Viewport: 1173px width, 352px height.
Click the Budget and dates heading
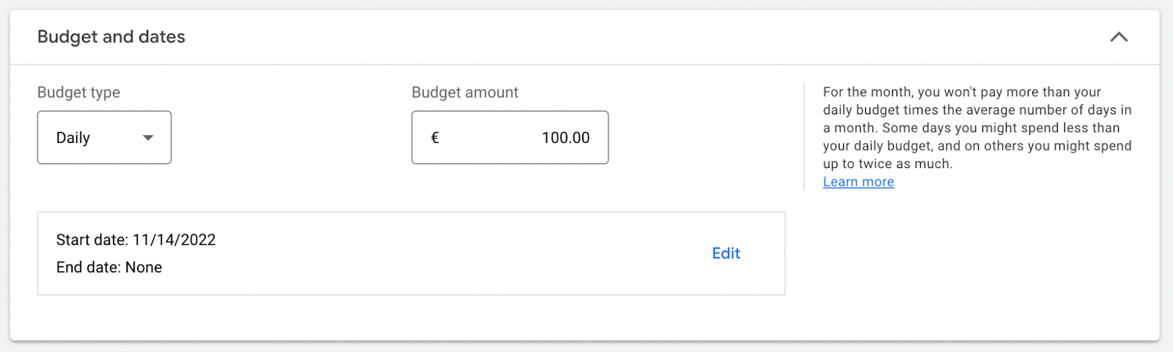[111, 37]
